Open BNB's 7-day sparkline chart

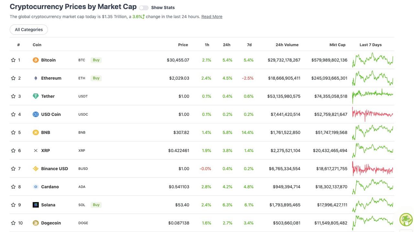373,132
